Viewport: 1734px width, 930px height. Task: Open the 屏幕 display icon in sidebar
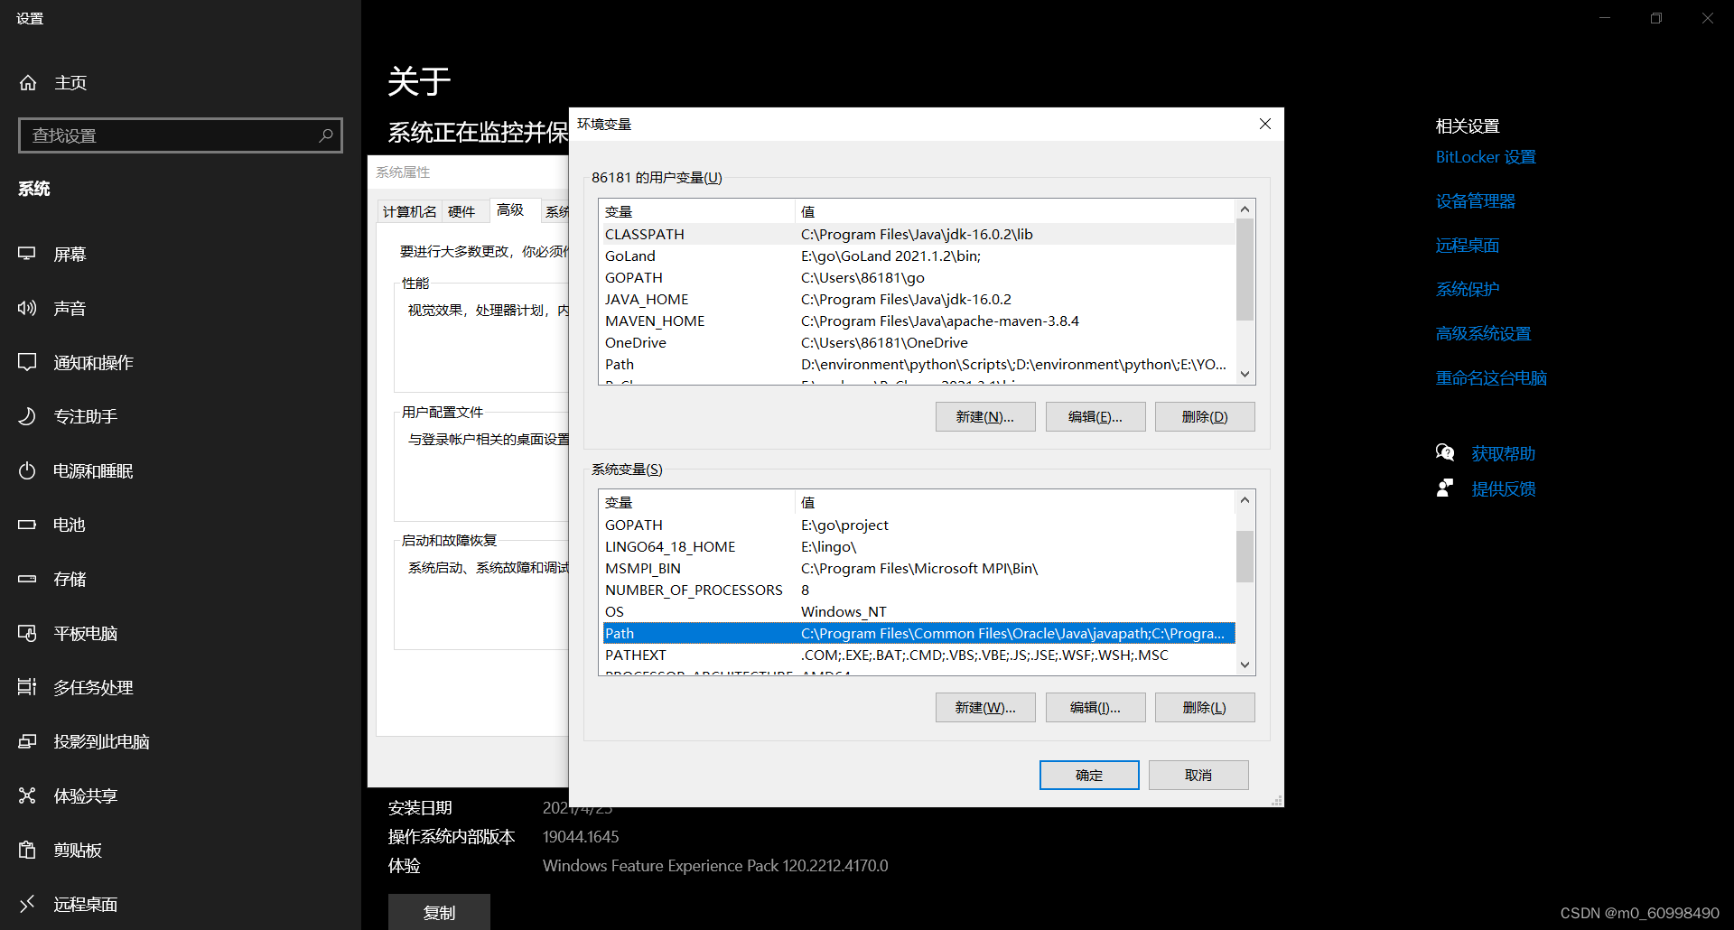[27, 254]
